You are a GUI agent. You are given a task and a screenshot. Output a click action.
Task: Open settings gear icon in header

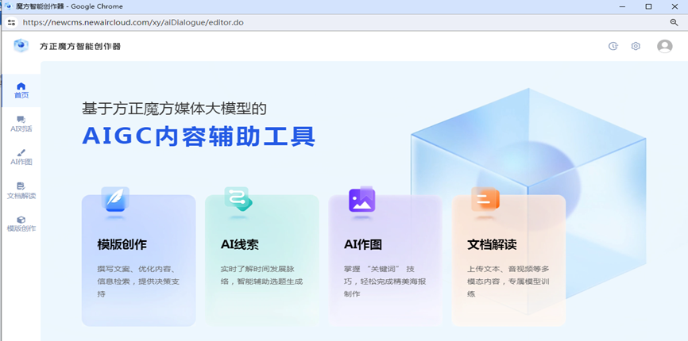[636, 46]
